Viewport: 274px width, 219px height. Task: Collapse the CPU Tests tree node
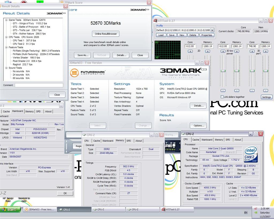pyautogui.click(x=6, y=37)
